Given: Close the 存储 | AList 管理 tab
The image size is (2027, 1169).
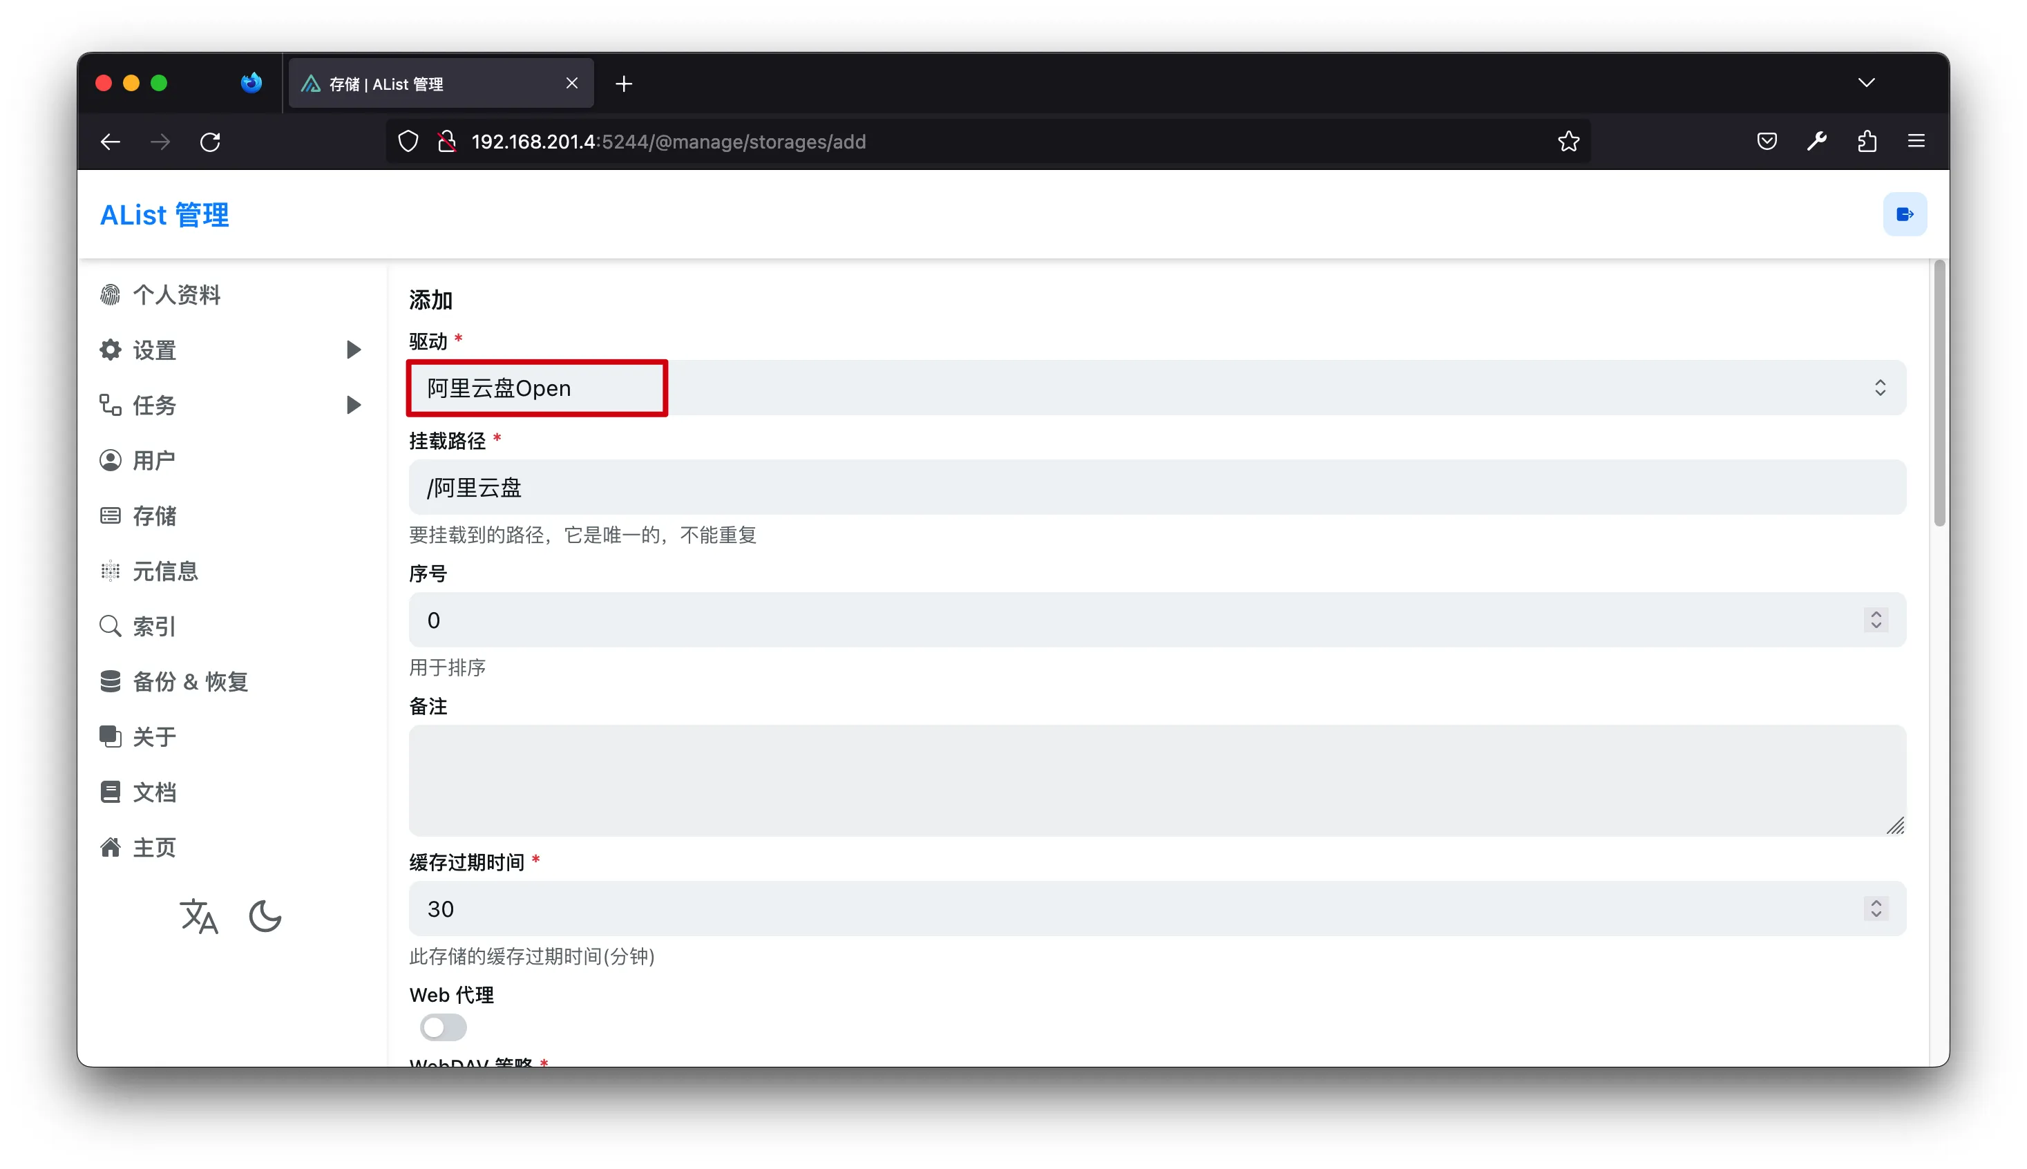Looking at the screenshot, I should point(571,84).
